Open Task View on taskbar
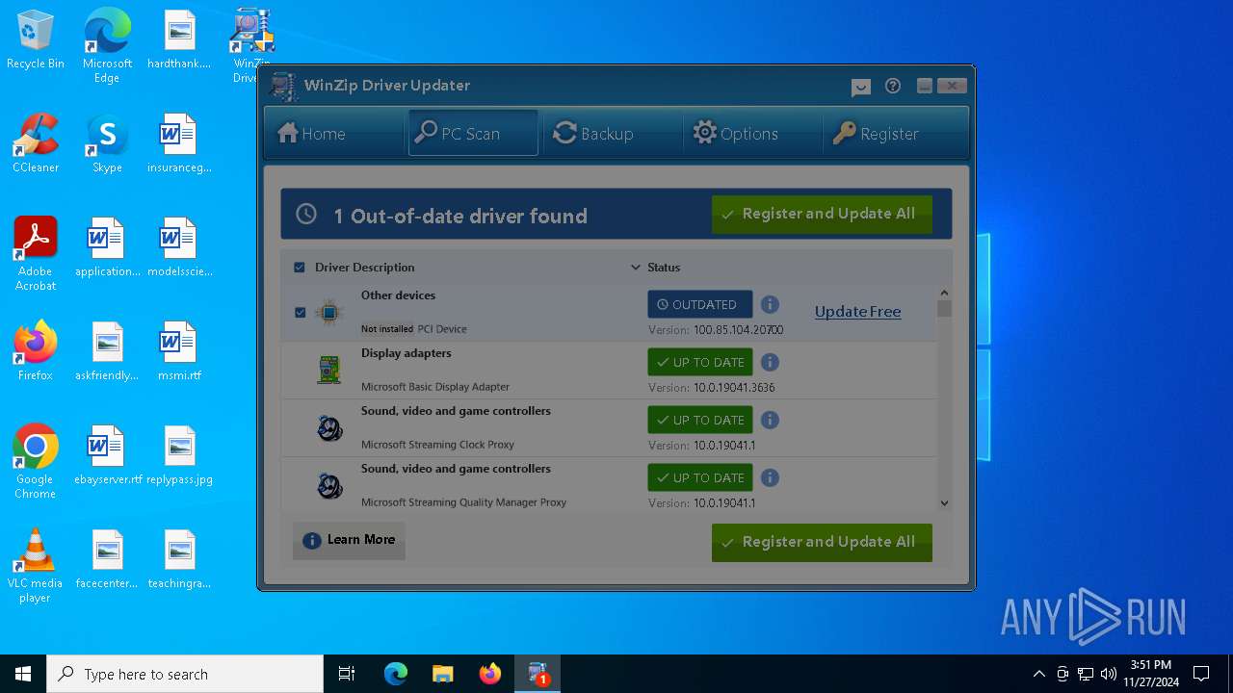Screen dimensions: 1233x693 347,674
